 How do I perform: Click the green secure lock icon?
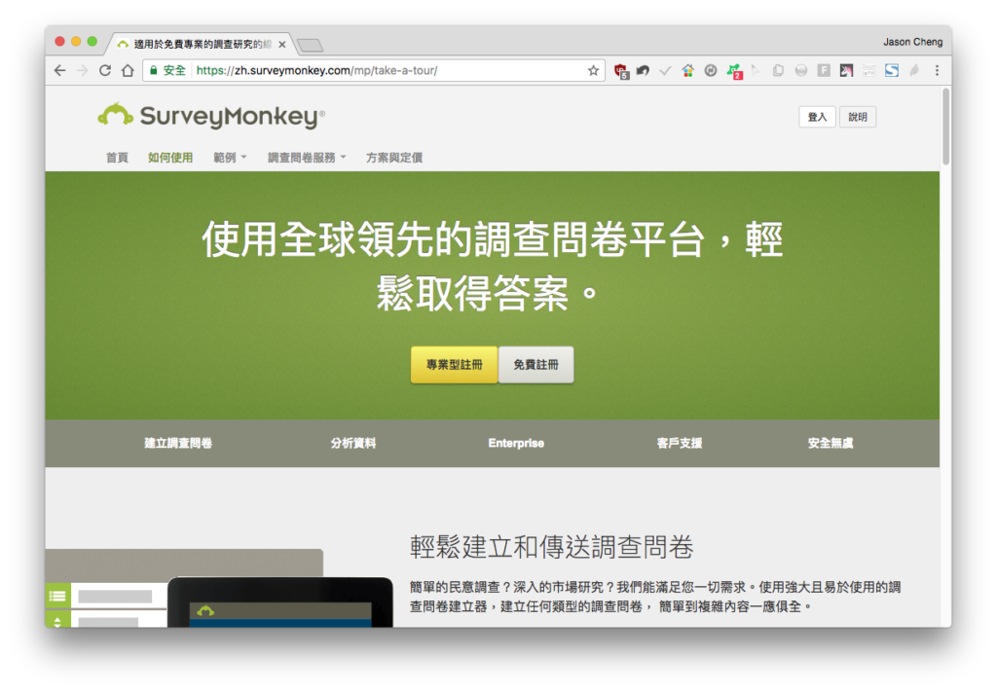[x=153, y=70]
